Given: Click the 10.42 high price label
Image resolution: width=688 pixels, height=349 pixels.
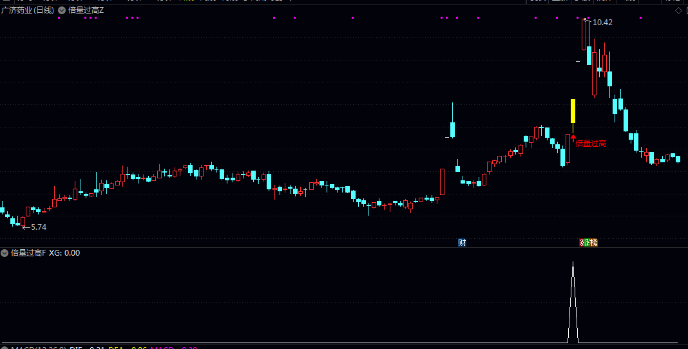Looking at the screenshot, I should pos(602,23).
